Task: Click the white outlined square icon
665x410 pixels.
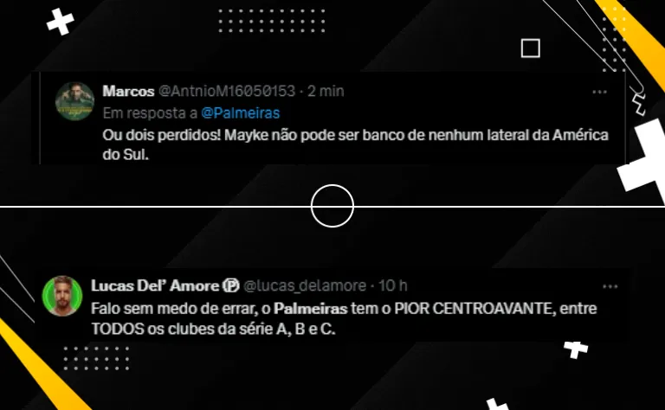Action: pyautogui.click(x=530, y=48)
